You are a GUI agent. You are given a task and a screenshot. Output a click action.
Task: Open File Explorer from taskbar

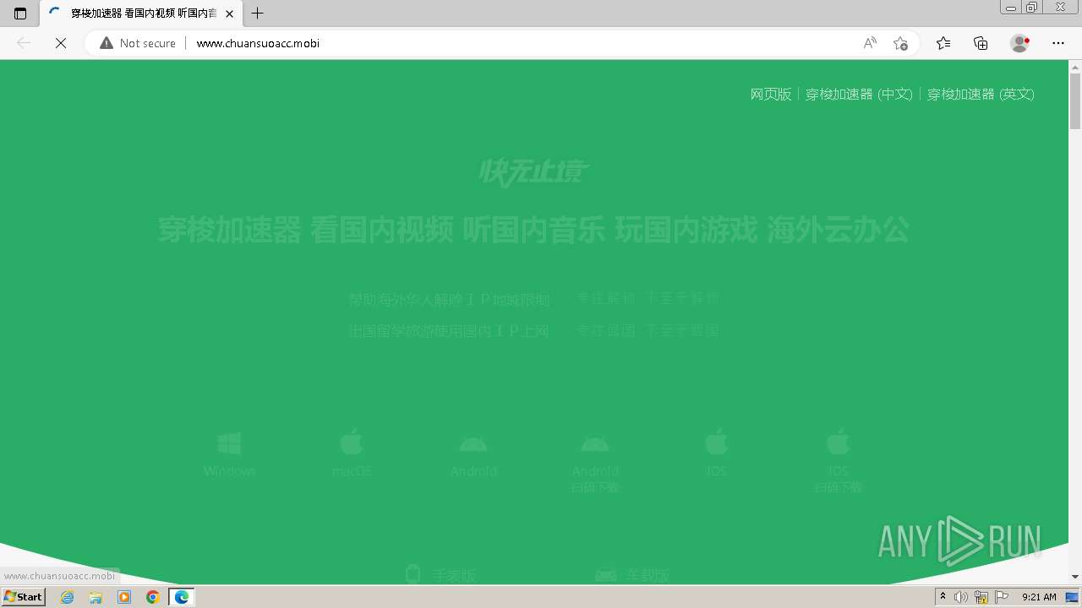coord(96,597)
